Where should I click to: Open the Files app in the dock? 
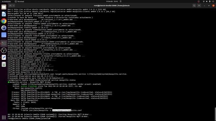4,7
